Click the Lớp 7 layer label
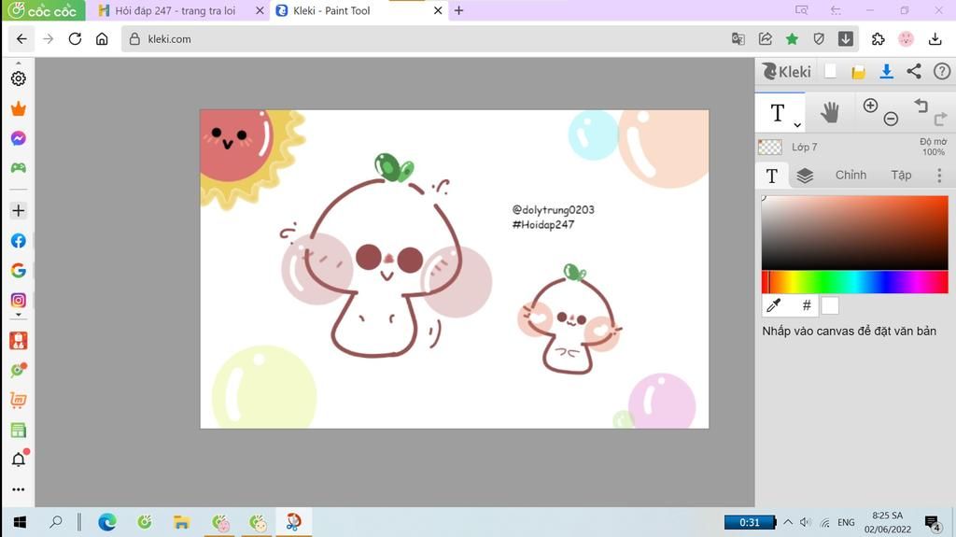 [804, 147]
